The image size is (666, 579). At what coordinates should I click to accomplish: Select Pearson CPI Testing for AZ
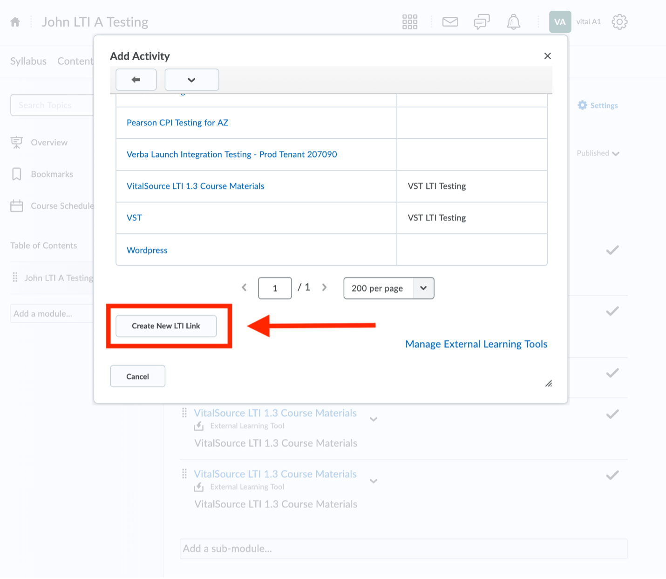tap(177, 123)
